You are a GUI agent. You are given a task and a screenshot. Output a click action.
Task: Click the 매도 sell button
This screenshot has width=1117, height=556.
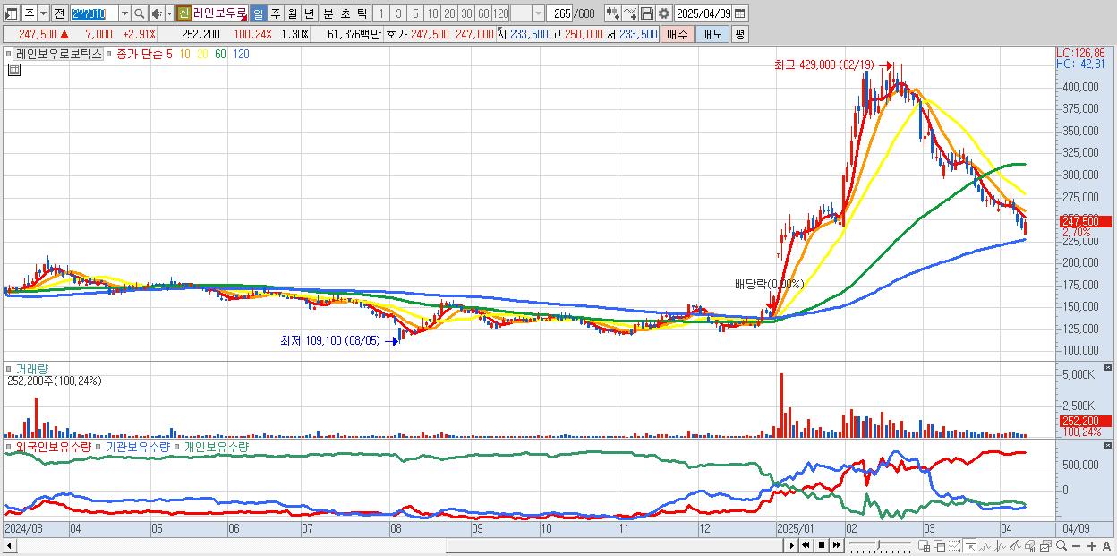click(x=712, y=34)
